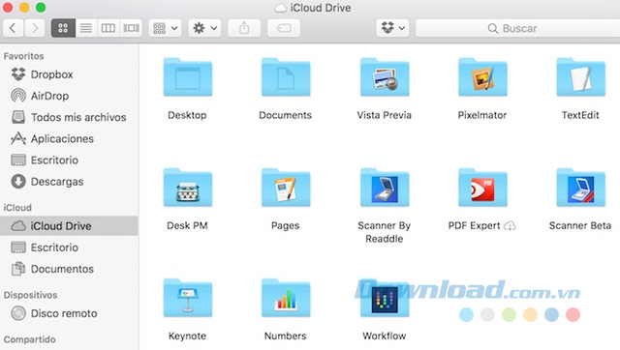Select Aplicaciones in the sidebar
The image size is (620, 350).
[69, 138]
